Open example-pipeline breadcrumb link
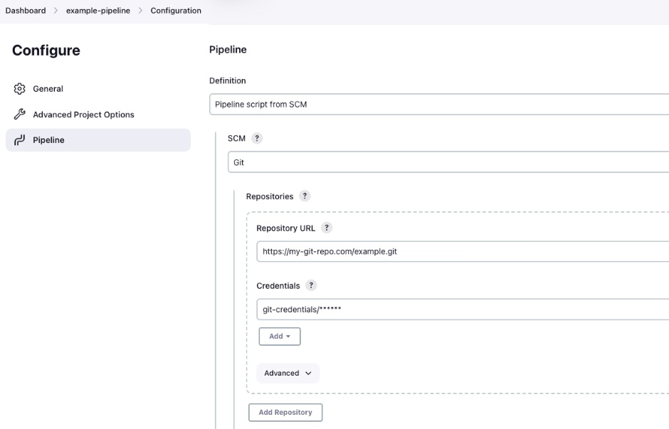 coord(98,11)
